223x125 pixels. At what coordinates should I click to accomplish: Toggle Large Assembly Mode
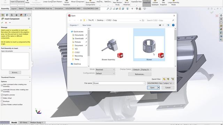pos(174,3)
